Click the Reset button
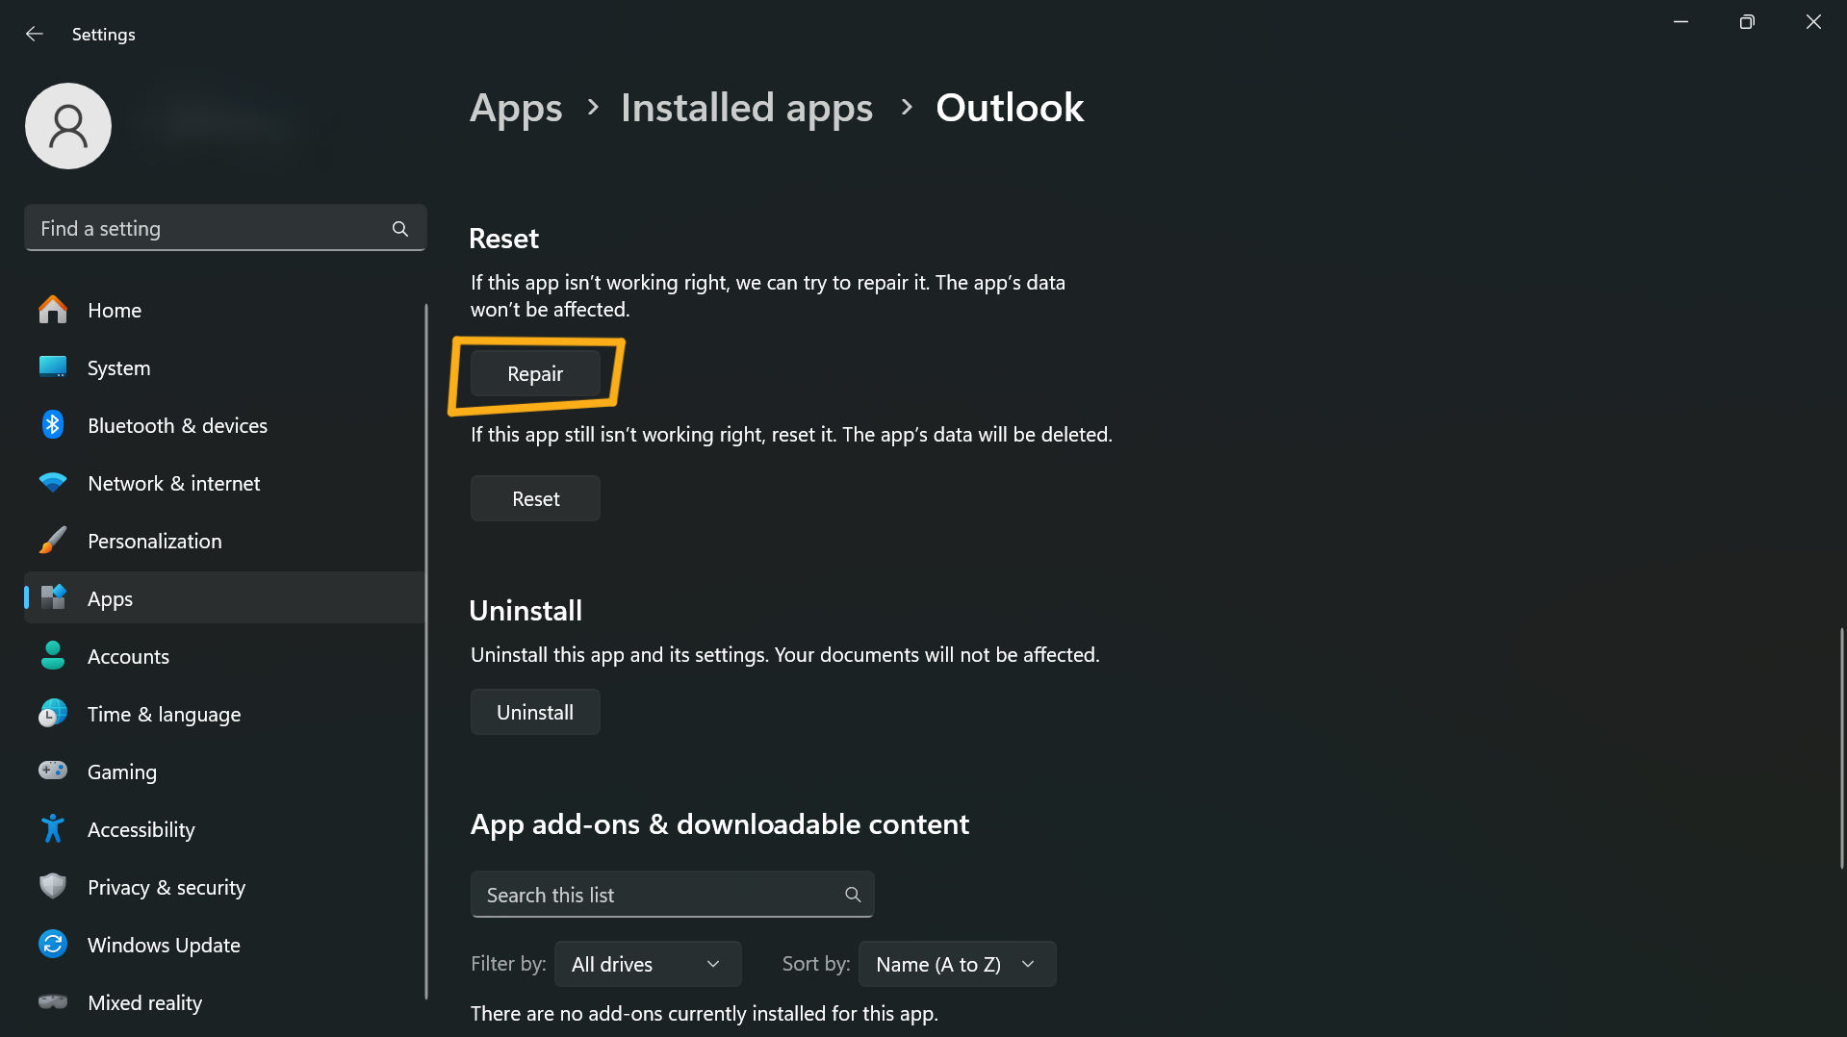Viewport: 1847px width, 1037px height. point(535,498)
